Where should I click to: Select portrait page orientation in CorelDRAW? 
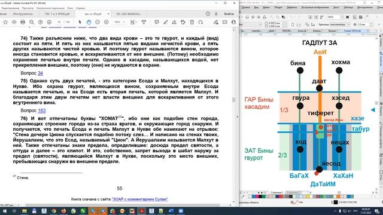293,24
